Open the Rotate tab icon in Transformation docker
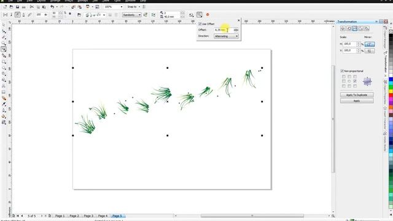Screen dimensions: 393x221 coord(349,29)
